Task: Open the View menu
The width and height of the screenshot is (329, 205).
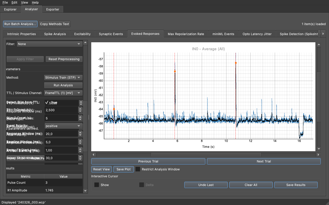Action: point(24,3)
